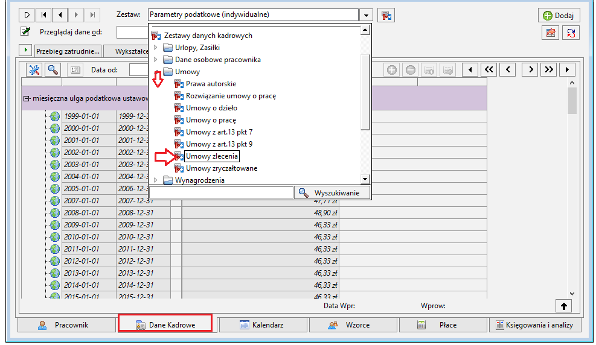The image size is (596, 345).
Task: Click the grayed minus remove-row icon
Action: 411,70
